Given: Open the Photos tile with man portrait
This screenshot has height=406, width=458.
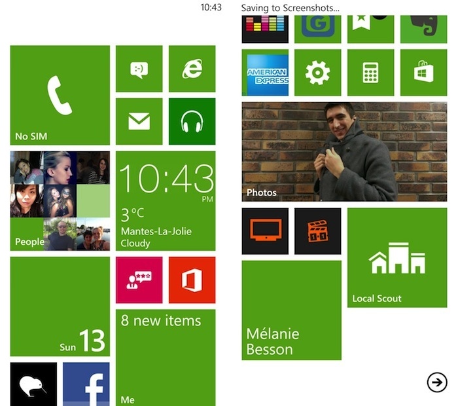Looking at the screenshot, I should 344,152.
